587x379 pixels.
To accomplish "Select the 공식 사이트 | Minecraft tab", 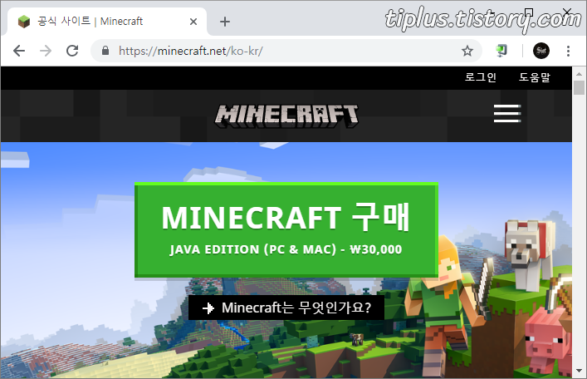I will (107, 22).
